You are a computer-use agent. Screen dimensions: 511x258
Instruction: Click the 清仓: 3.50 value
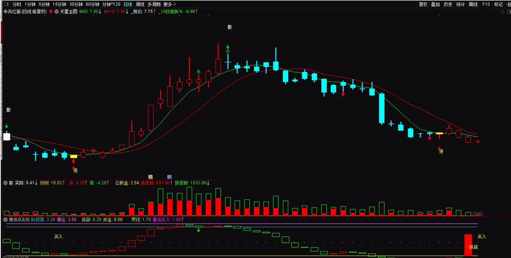tap(67, 220)
